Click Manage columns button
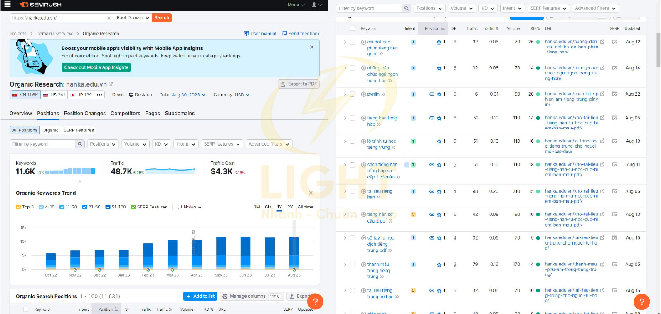 pos(252,296)
